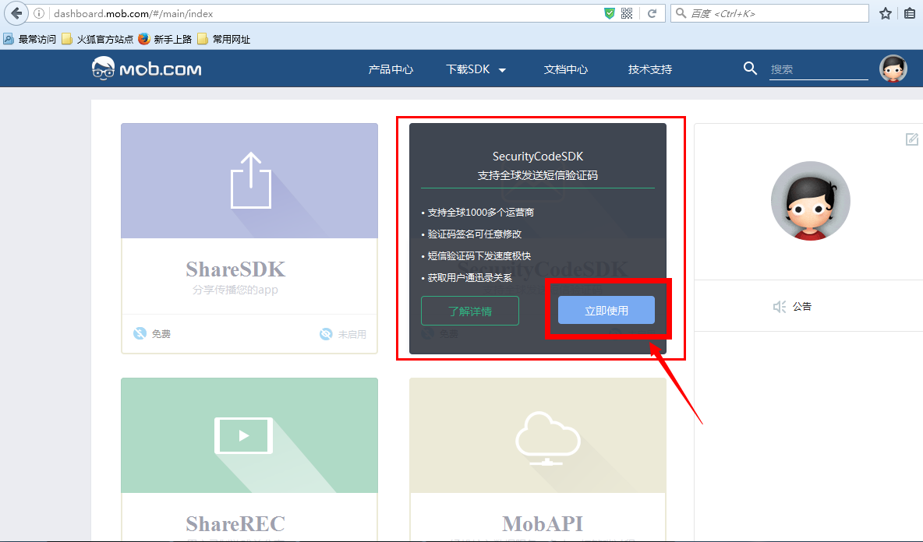Image resolution: width=923 pixels, height=542 pixels.
Task: Click text 获取用户通讯录关系
Action: pos(470,277)
